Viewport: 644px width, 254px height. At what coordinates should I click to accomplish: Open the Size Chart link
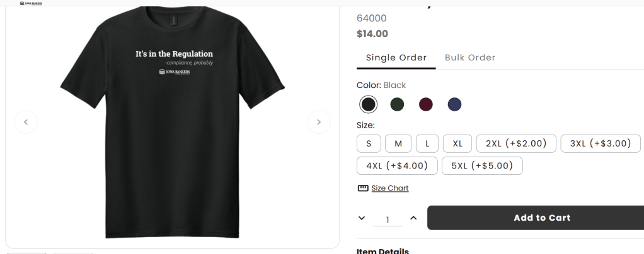(390, 188)
